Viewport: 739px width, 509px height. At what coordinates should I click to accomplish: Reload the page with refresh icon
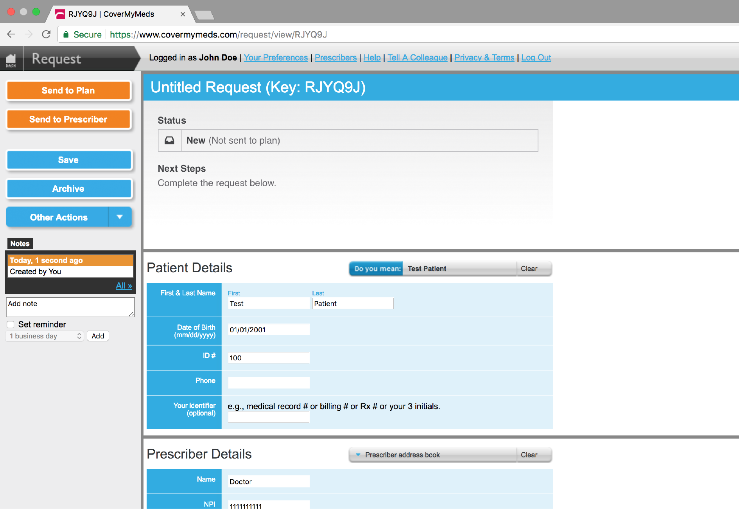(46, 34)
